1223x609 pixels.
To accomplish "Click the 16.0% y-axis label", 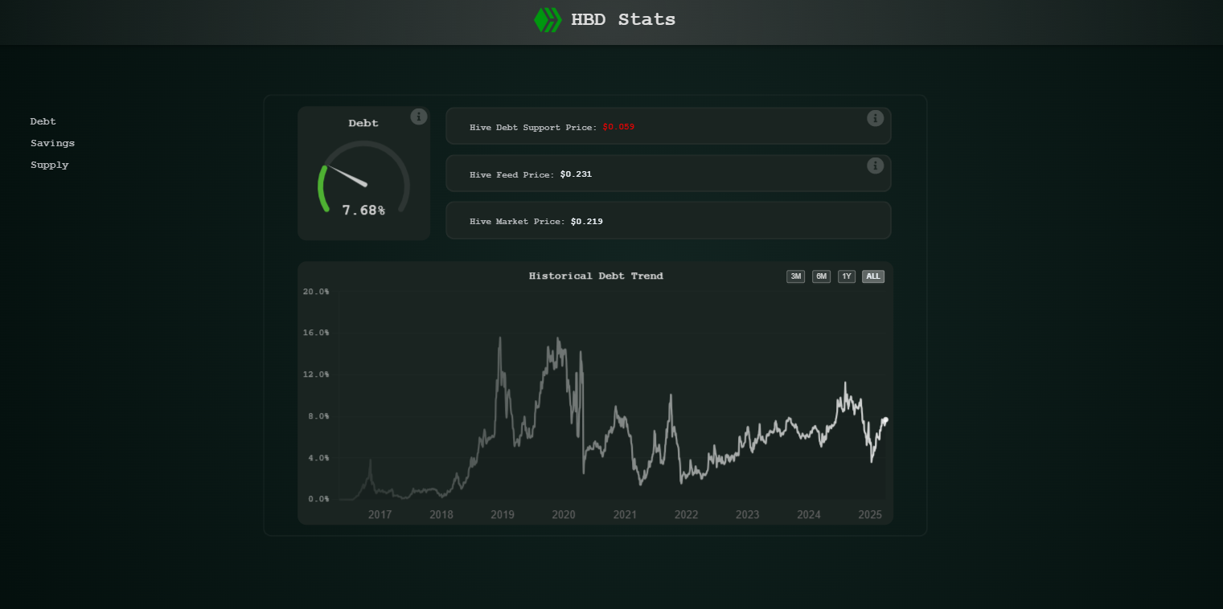I will point(316,333).
